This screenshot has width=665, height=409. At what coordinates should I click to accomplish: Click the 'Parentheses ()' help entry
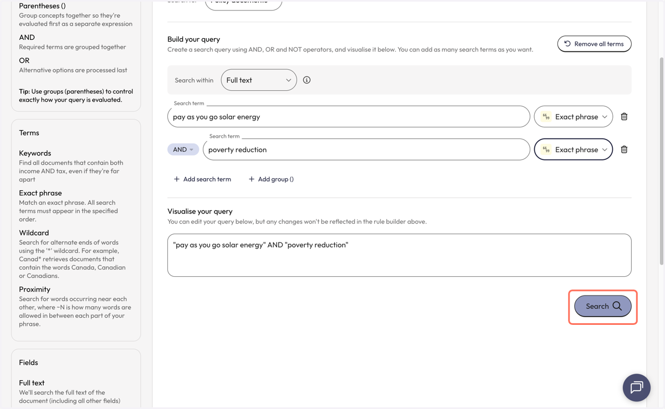click(42, 6)
